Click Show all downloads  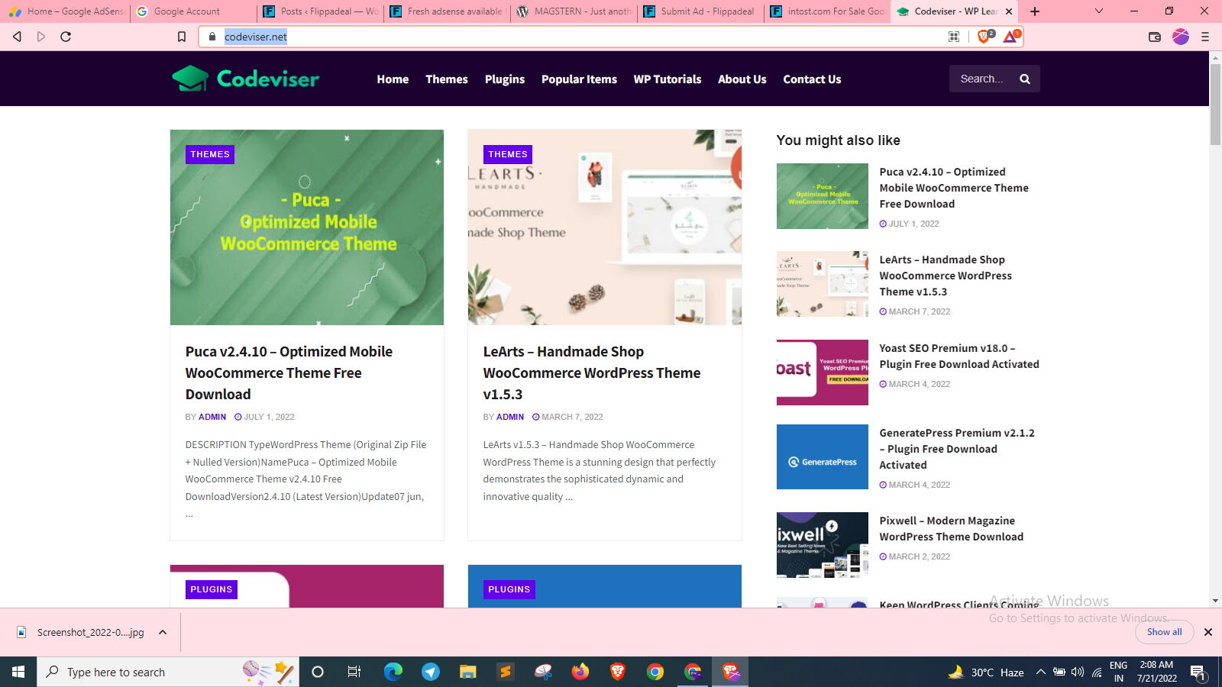[x=1164, y=632]
